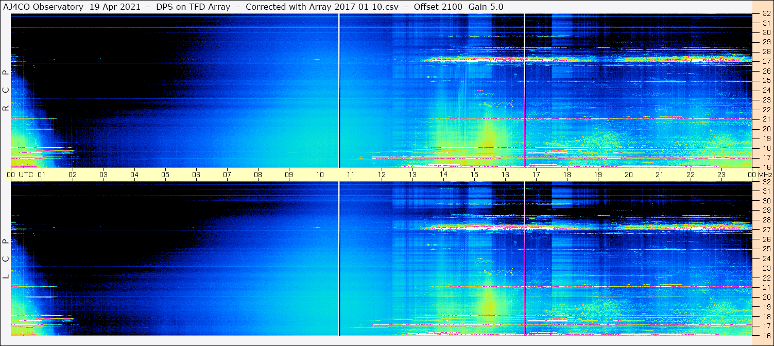The image size is (774, 346).
Task: Select the 01 hour tick label
Action: [x=42, y=175]
